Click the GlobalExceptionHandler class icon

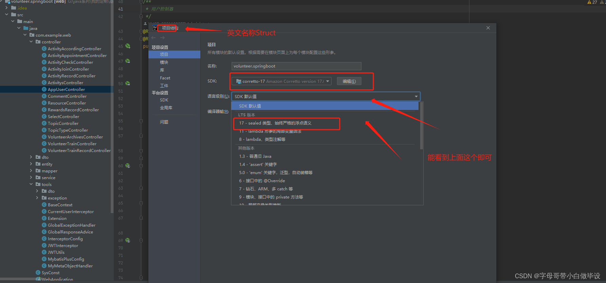44,225
